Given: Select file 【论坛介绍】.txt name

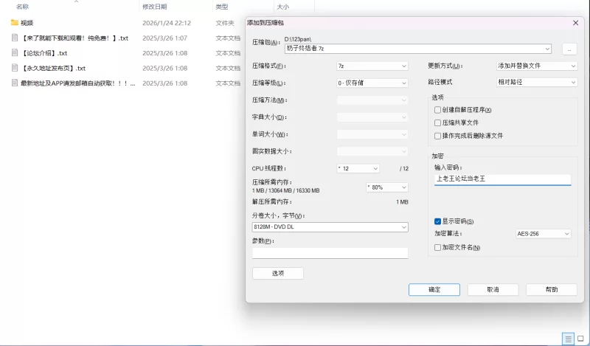Looking at the screenshot, I should tap(44, 53).
